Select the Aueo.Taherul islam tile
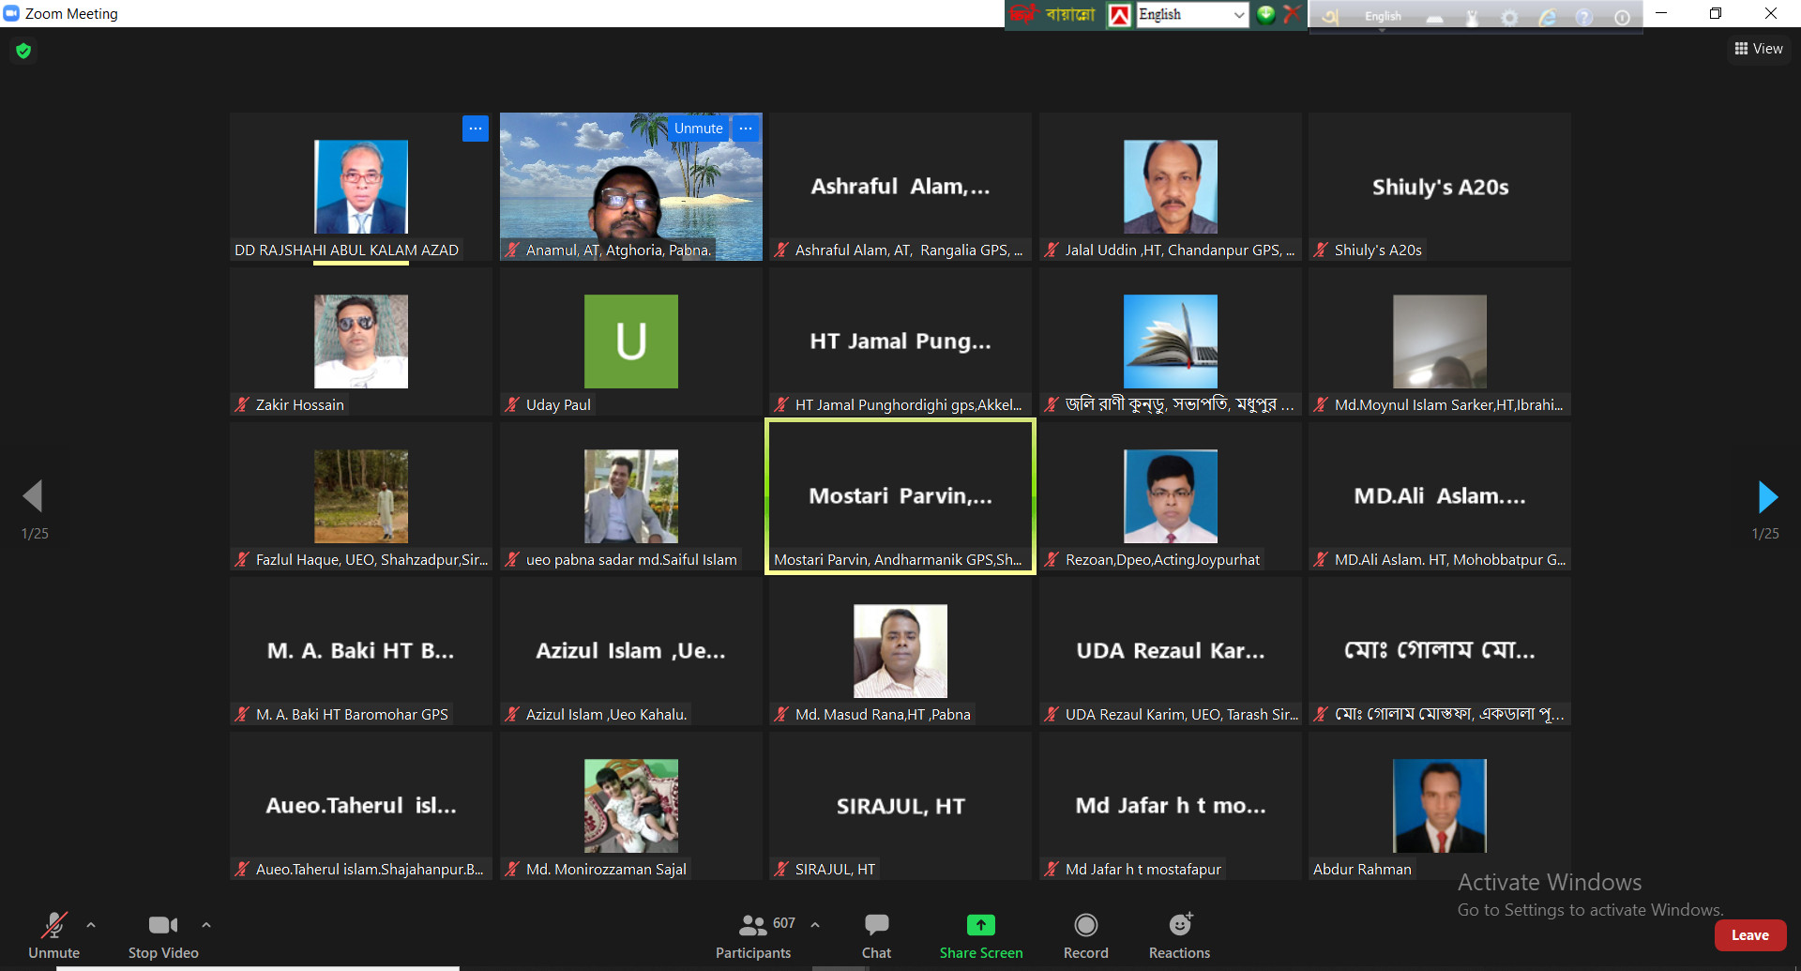This screenshot has height=971, width=1801. (x=361, y=806)
